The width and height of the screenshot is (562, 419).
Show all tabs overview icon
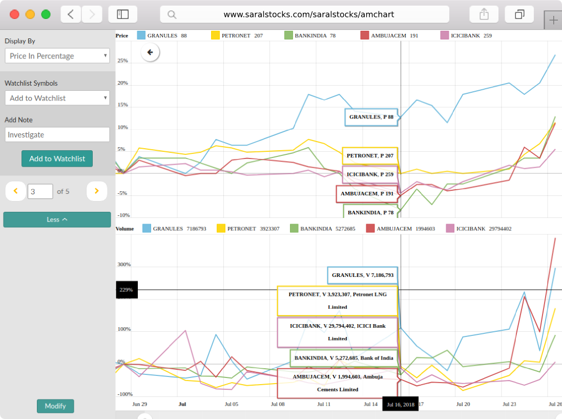click(519, 14)
